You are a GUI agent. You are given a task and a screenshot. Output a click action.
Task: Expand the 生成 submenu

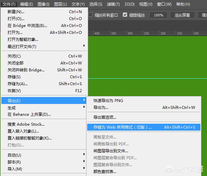click(44, 108)
